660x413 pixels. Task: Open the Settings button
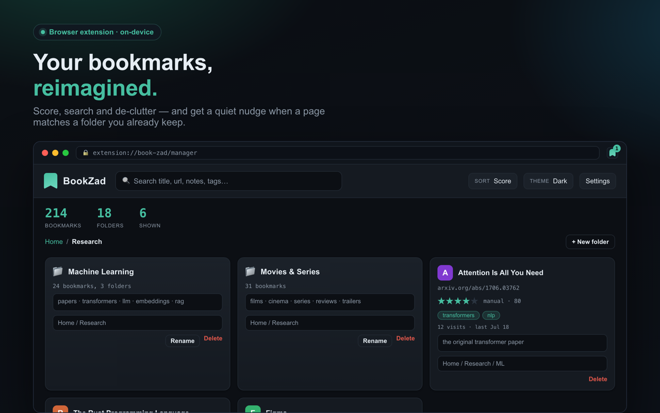(x=598, y=181)
